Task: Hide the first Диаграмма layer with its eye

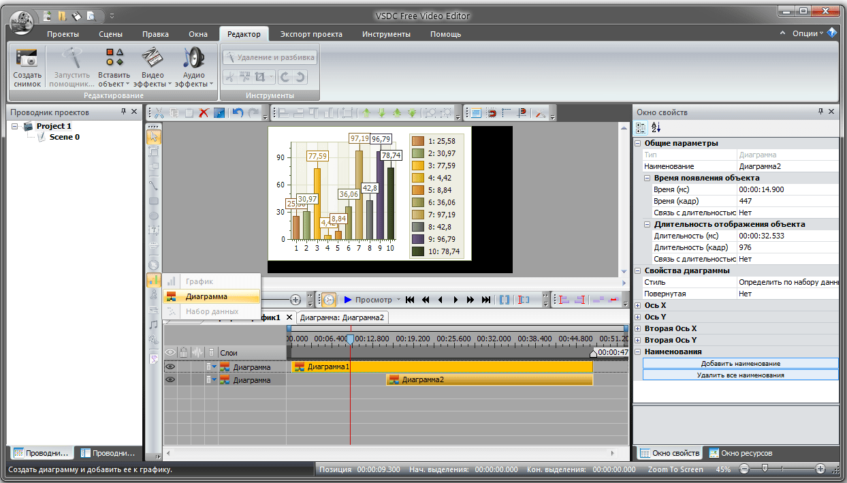Action: 170,367
